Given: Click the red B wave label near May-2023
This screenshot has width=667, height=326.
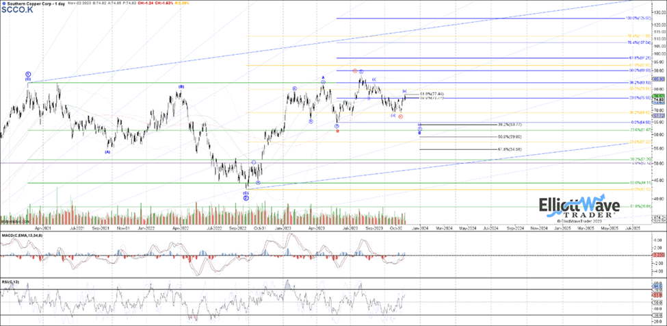Looking at the screenshot, I should pos(337,130).
